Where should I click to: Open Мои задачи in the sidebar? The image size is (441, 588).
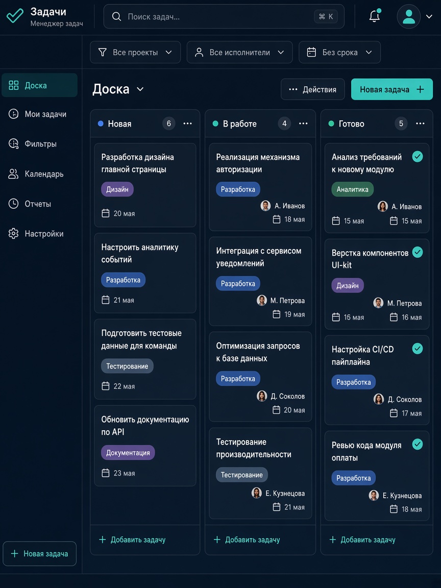39,114
